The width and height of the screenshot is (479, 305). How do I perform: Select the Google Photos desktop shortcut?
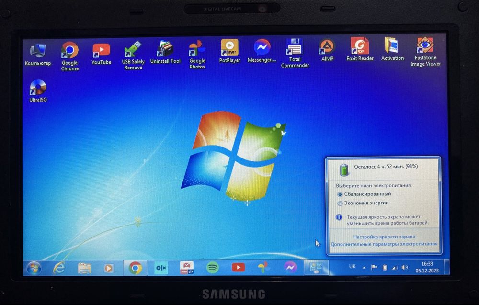click(x=197, y=55)
